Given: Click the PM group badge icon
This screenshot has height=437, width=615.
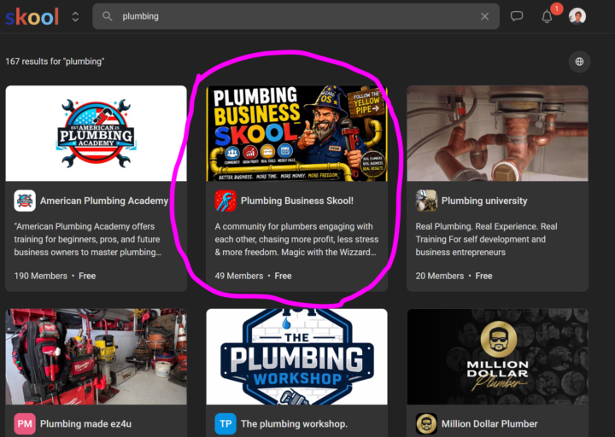Looking at the screenshot, I should [x=25, y=423].
